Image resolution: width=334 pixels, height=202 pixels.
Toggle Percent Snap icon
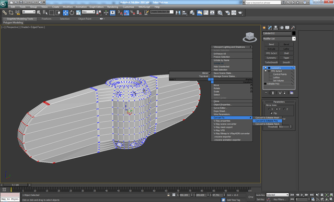pyautogui.click(x=133, y=12)
